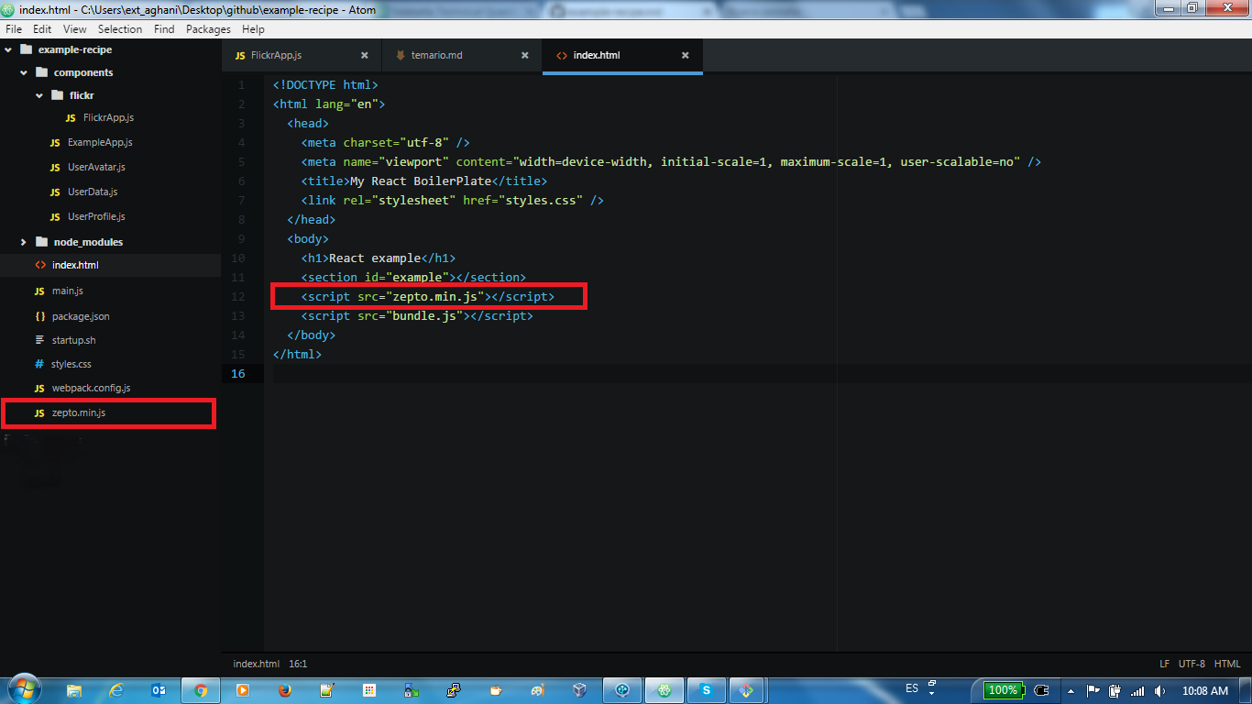Image resolution: width=1252 pixels, height=704 pixels.
Task: Switch to the FlickrApp.js tab
Action: tap(300, 56)
